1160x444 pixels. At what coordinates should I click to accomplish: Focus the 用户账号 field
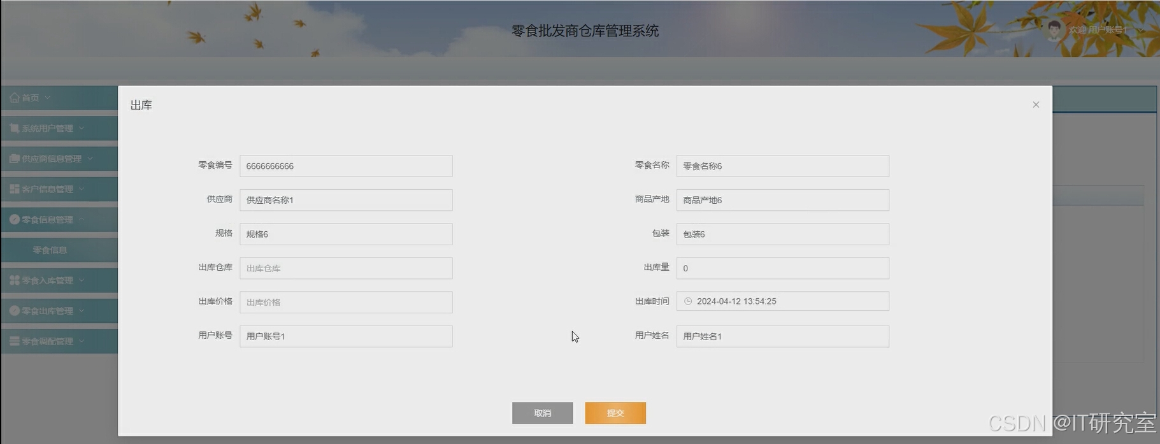pyautogui.click(x=346, y=336)
